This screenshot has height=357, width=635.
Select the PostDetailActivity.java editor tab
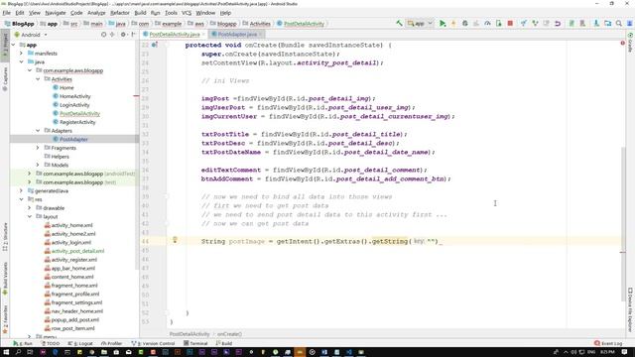(x=175, y=35)
